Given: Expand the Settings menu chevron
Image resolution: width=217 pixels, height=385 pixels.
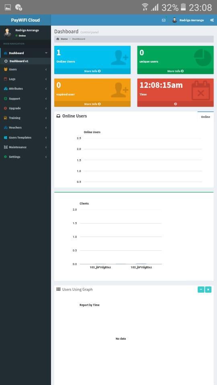Looking at the screenshot, I should 46,157.
